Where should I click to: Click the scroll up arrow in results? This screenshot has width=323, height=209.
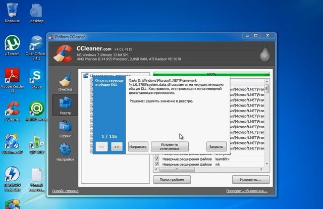(266, 82)
